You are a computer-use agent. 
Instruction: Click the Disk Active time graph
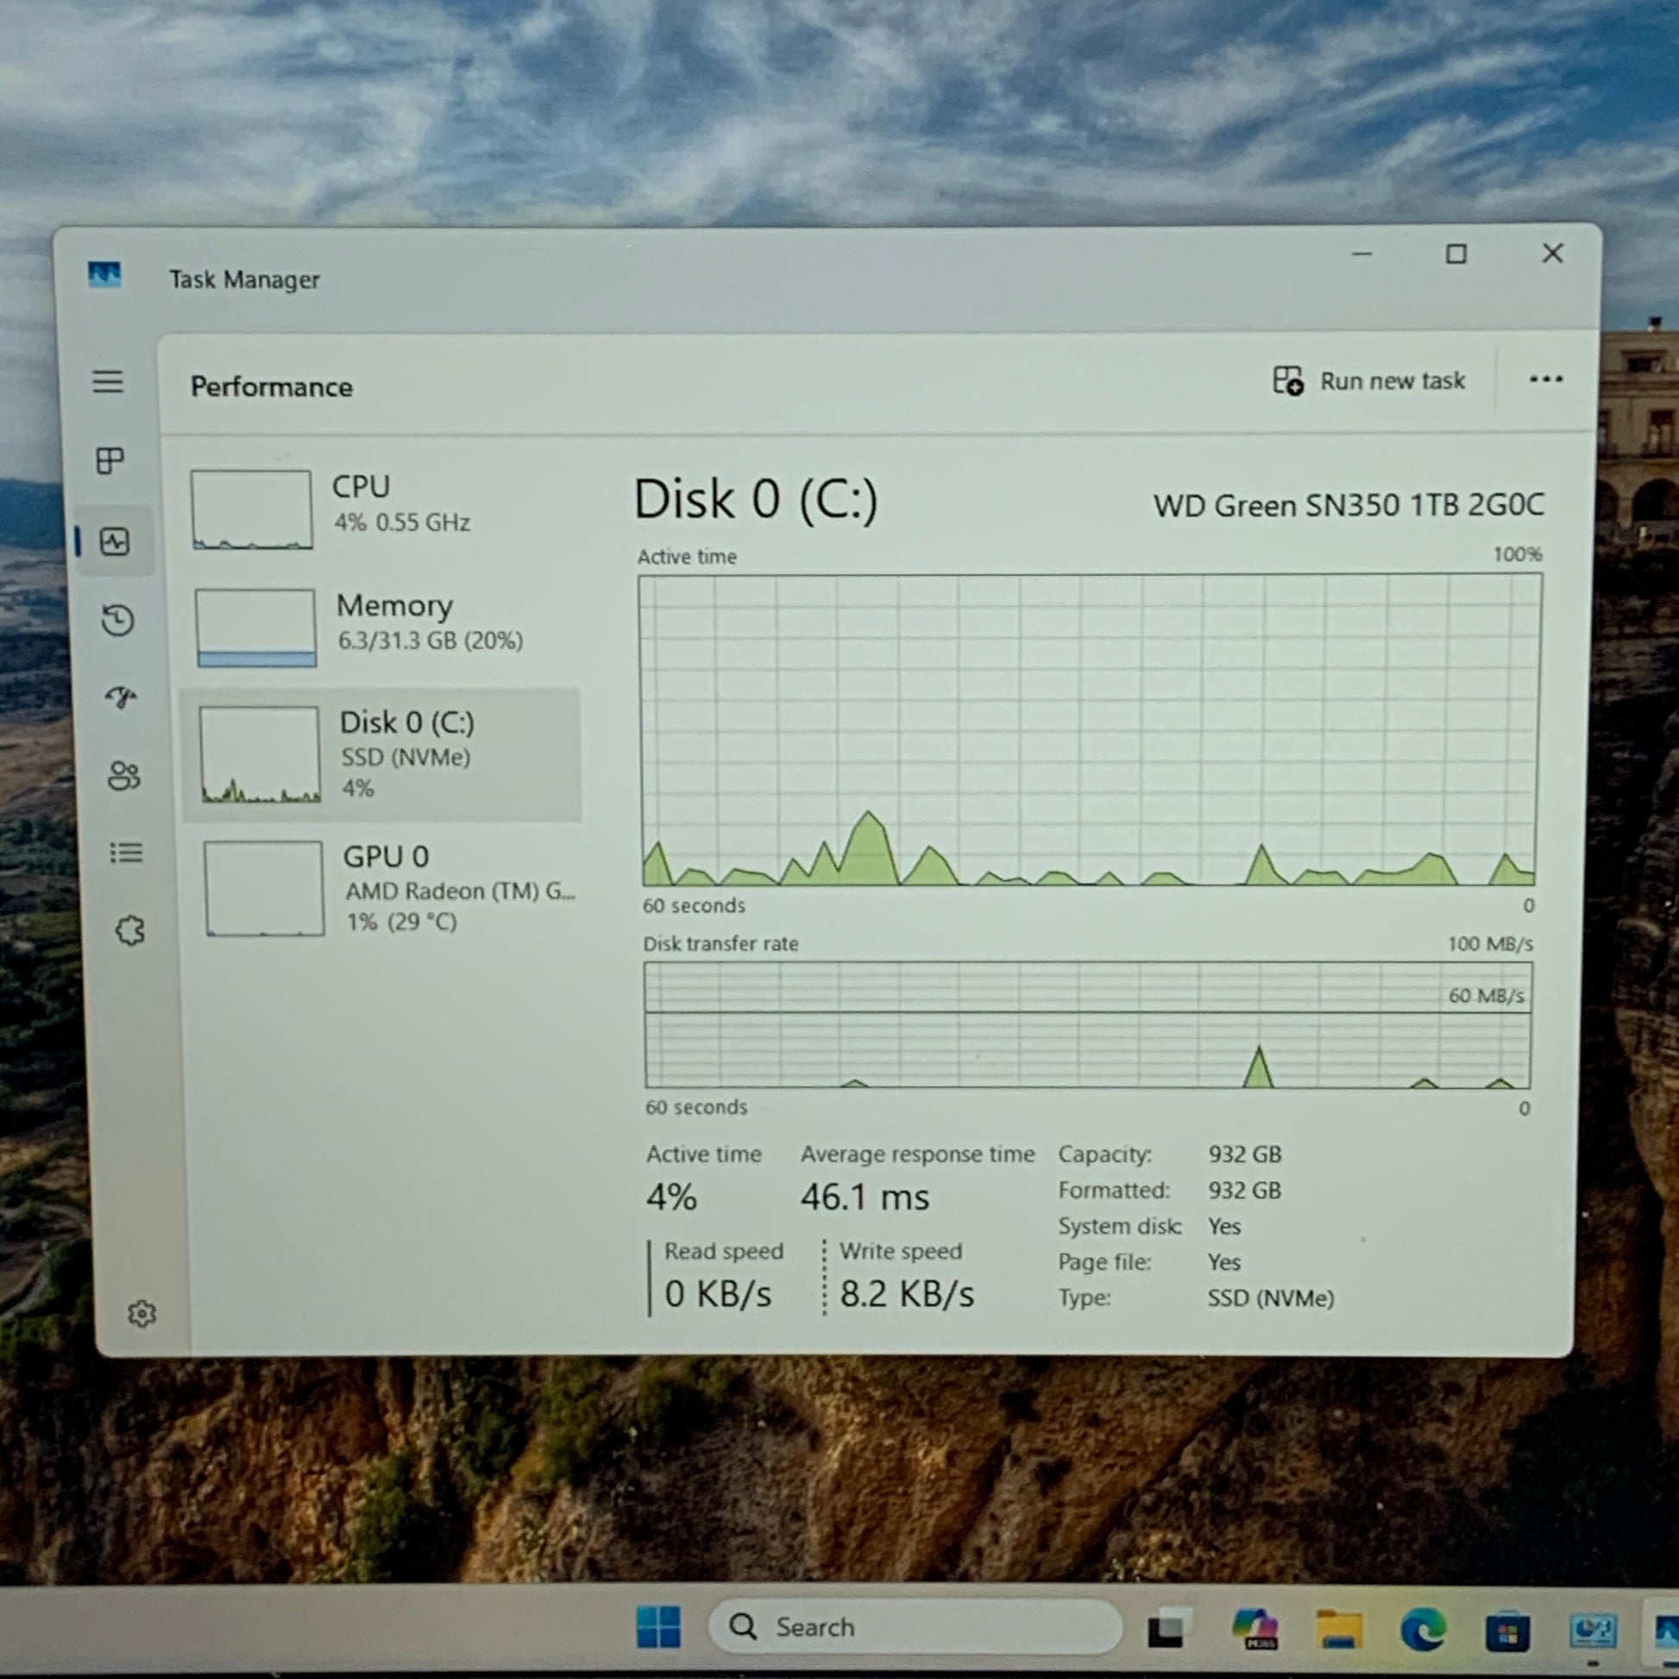(1089, 729)
